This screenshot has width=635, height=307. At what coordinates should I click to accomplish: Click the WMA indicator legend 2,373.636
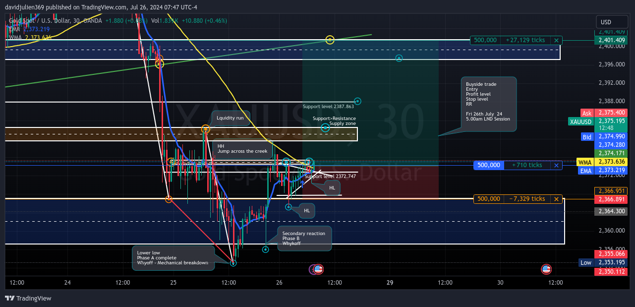pyautogui.click(x=30, y=38)
